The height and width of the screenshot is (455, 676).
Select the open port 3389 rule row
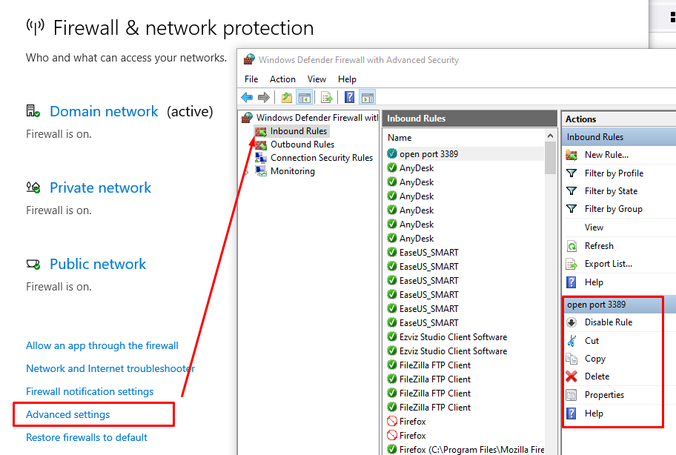tap(464, 154)
